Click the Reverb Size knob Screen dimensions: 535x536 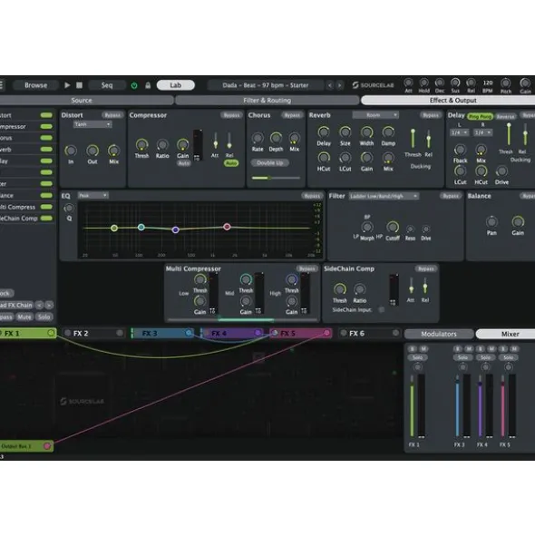(345, 132)
